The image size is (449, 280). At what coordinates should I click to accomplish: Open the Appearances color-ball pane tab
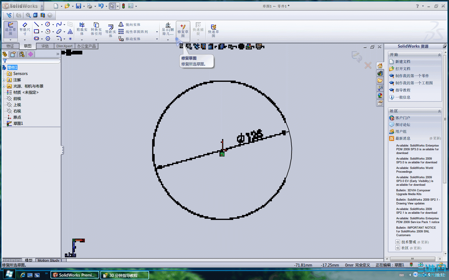[x=380, y=96]
